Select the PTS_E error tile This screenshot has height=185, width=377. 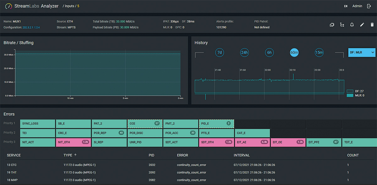[216, 133]
